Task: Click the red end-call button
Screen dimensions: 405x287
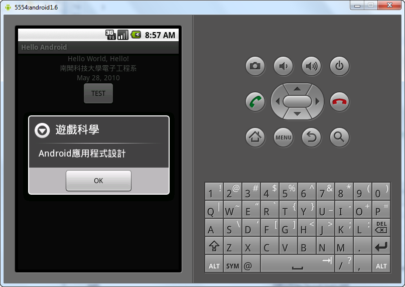Action: point(340,102)
